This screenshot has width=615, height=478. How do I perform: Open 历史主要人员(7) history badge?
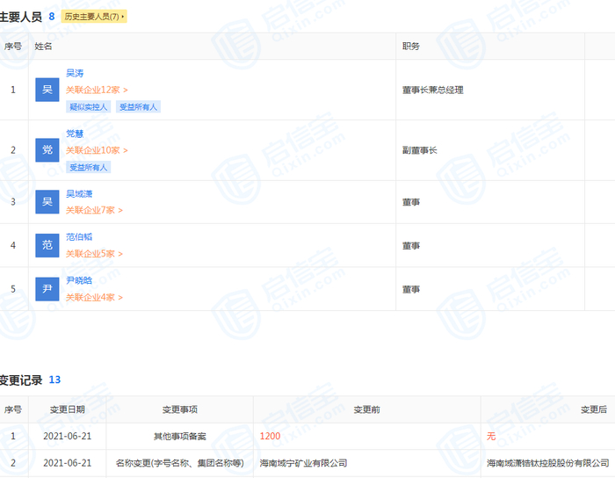click(94, 17)
